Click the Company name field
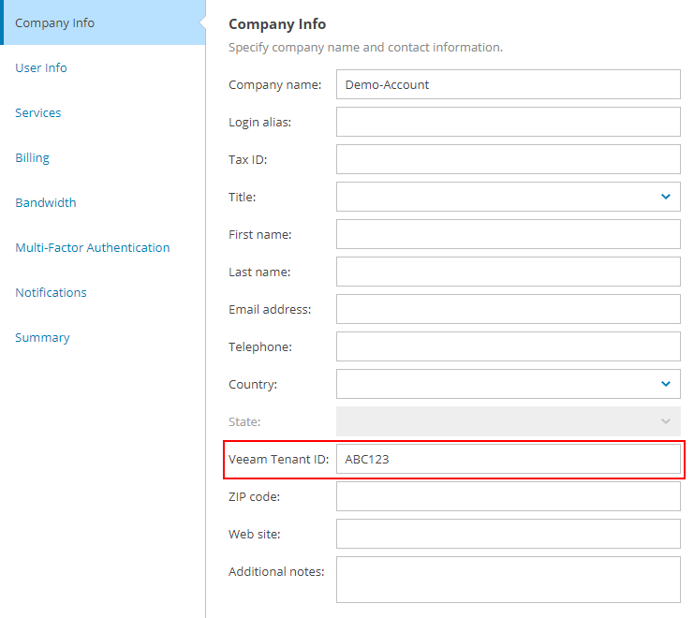Screen dimensions: 694x618 tap(508, 84)
